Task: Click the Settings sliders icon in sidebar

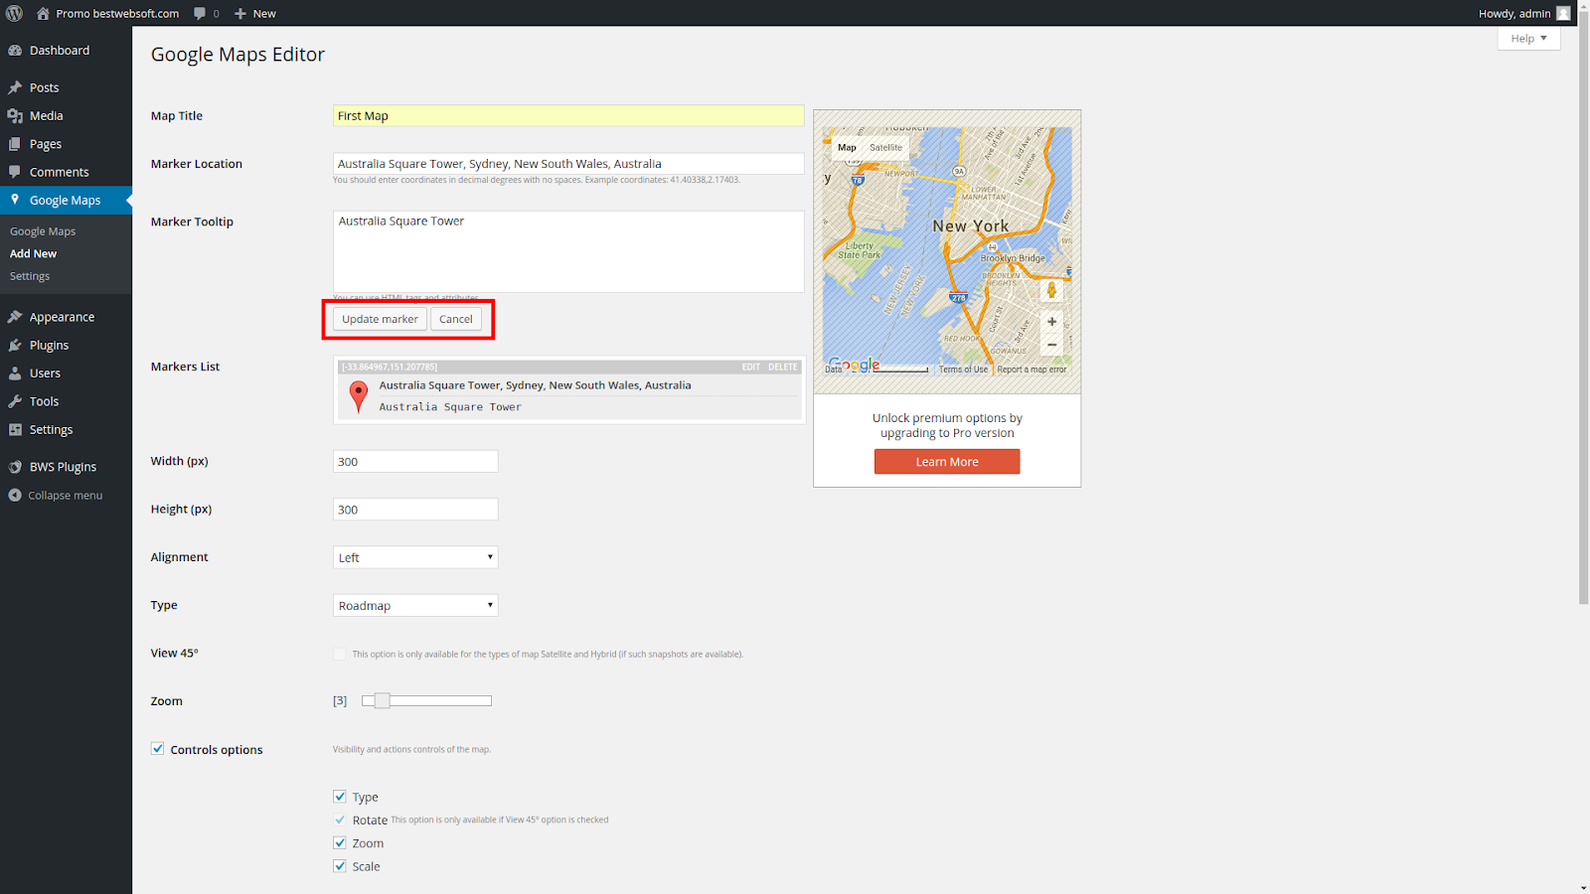Action: [x=15, y=430]
